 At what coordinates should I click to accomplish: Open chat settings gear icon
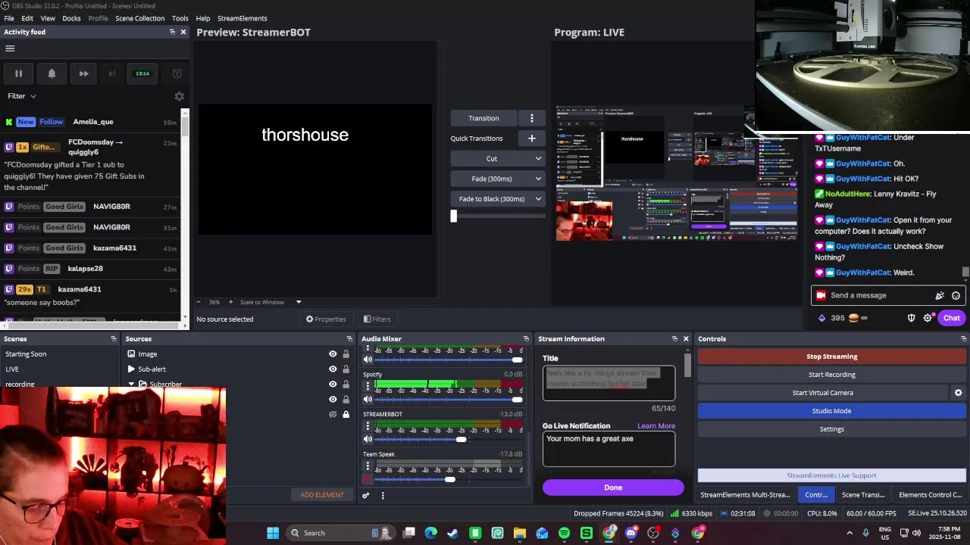pos(928,318)
